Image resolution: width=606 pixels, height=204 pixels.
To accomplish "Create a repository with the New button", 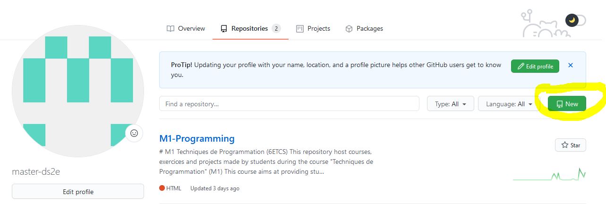I will 567,104.
